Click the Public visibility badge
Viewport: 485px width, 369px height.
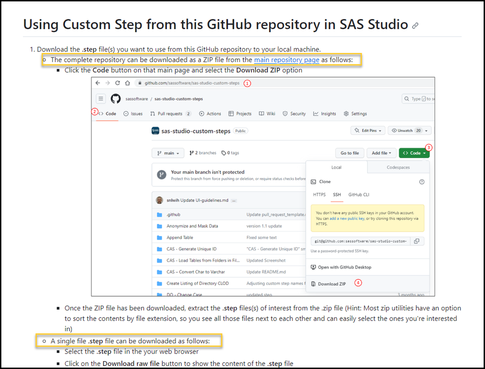click(x=240, y=131)
